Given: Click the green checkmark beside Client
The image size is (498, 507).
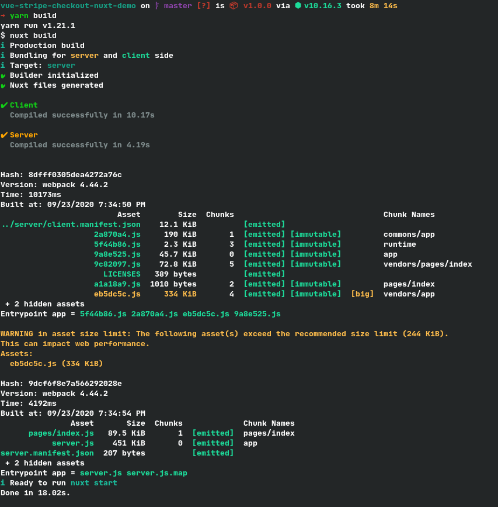Looking at the screenshot, I should click(x=4, y=105).
